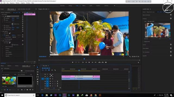Open the Graphics menu
Image resolution: width=174 pixels, height=97 pixels.
pos(23,3)
